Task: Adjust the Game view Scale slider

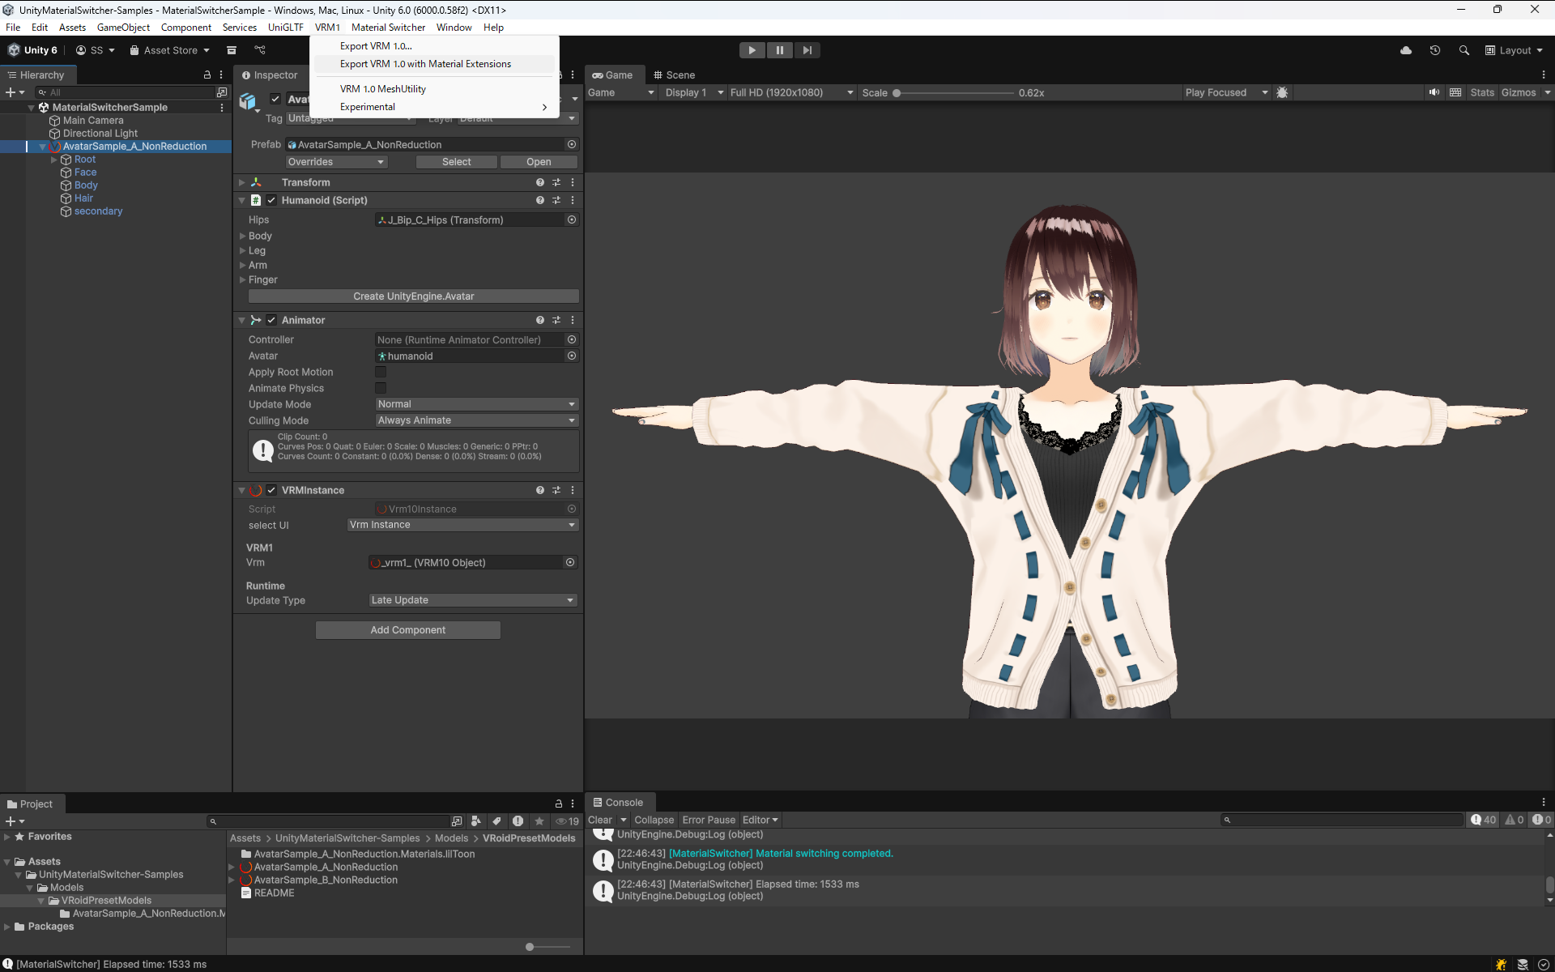Action: pos(897,93)
